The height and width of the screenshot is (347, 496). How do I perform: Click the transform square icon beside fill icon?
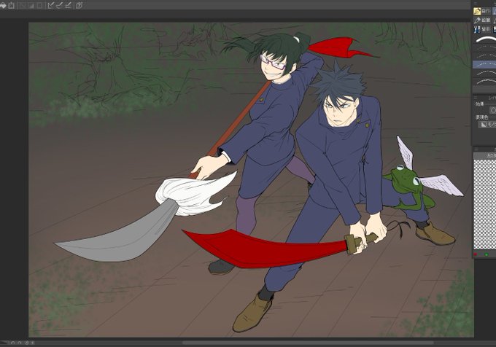tap(12, 5)
